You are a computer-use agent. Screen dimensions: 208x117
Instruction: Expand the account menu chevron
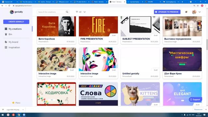200,12
